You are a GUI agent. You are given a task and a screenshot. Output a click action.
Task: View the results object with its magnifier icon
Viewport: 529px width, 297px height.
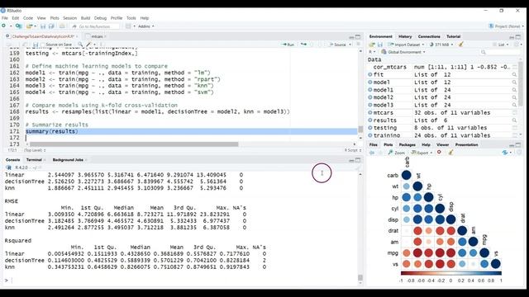point(514,120)
